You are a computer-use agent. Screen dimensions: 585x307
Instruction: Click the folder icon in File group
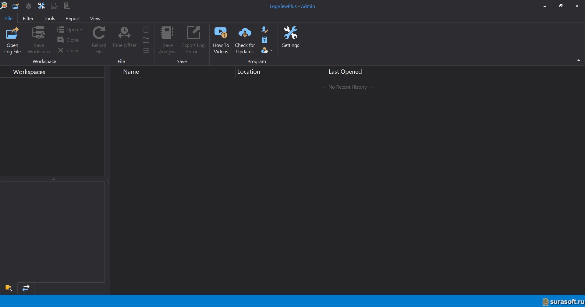tap(146, 40)
